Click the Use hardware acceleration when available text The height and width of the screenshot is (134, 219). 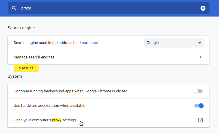(50, 106)
